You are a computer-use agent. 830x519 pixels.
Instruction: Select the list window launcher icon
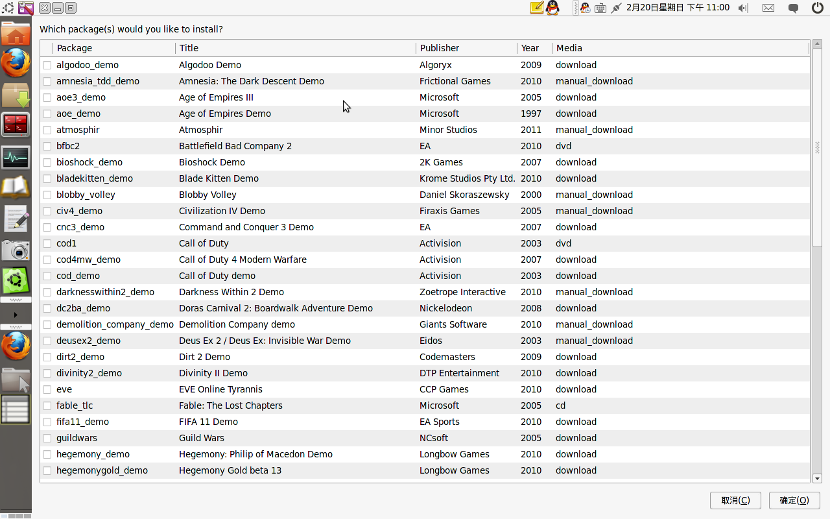pos(16,409)
